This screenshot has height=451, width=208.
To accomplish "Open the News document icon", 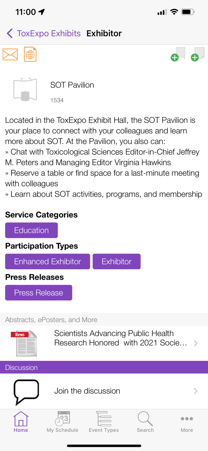I will point(24,343).
